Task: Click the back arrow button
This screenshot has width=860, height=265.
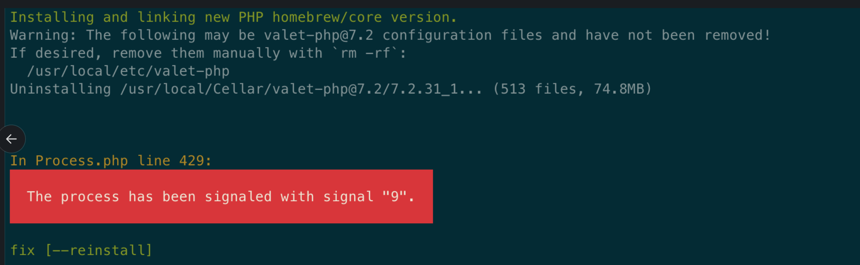Action: pos(11,139)
